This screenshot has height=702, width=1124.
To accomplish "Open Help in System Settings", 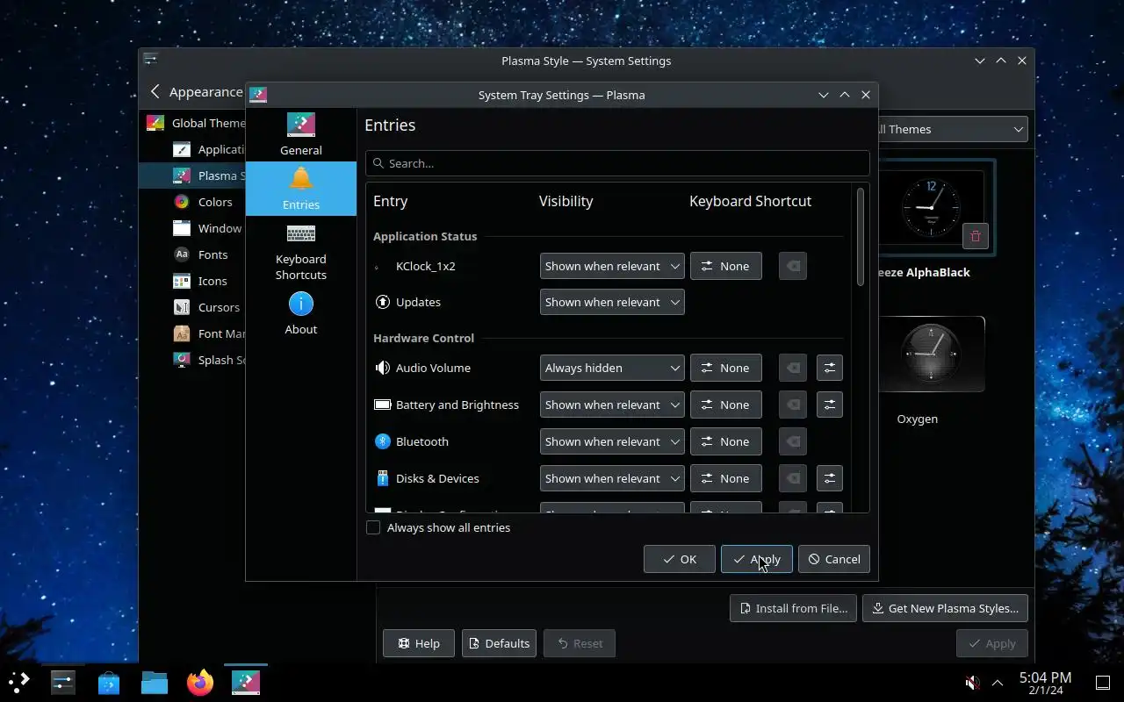I will [x=419, y=643].
